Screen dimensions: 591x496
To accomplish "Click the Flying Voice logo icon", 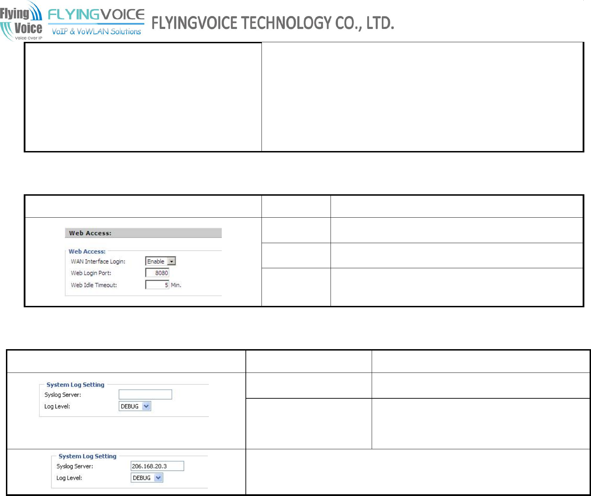I will tap(21, 21).
